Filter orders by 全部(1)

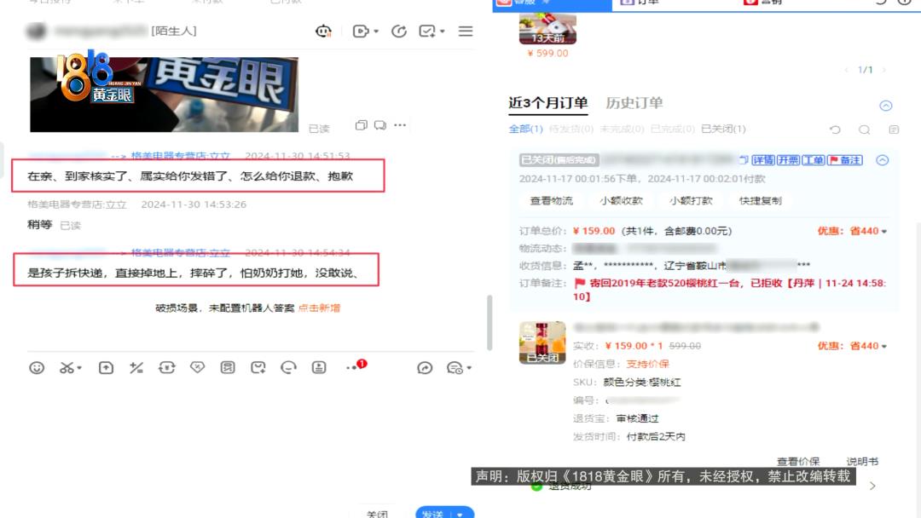[525, 129]
